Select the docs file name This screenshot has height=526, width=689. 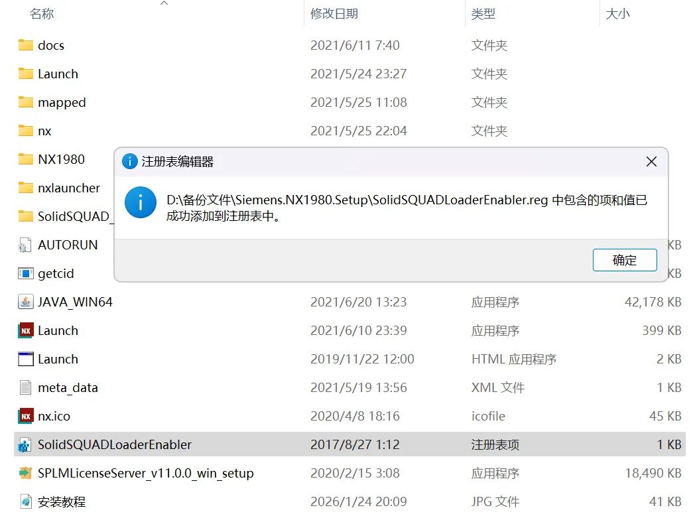tap(51, 45)
